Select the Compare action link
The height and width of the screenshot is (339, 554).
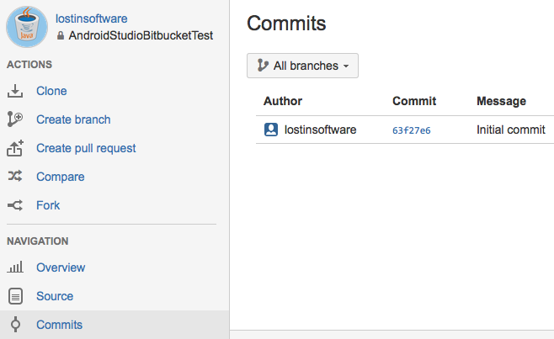[60, 177]
